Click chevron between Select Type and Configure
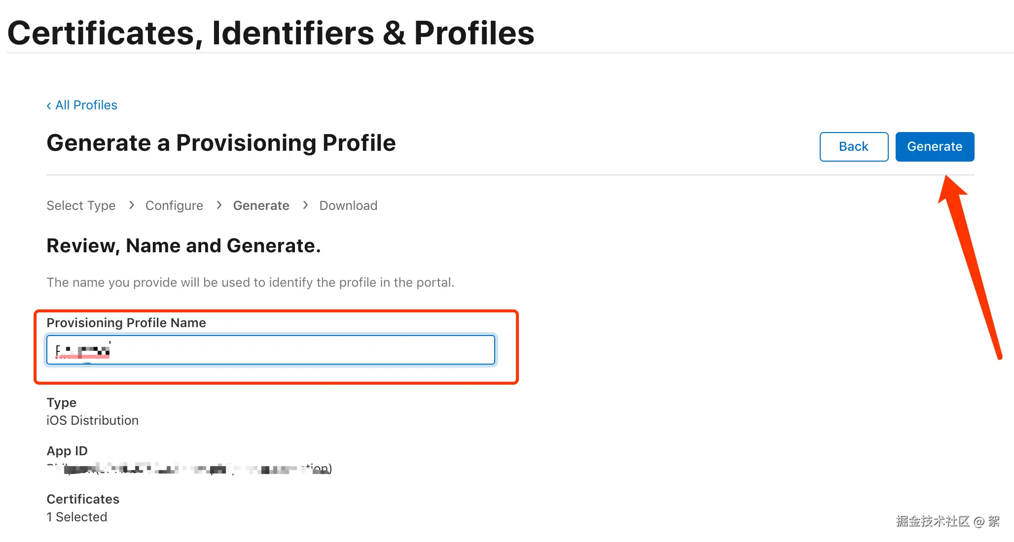This screenshot has width=1014, height=542. 131,205
